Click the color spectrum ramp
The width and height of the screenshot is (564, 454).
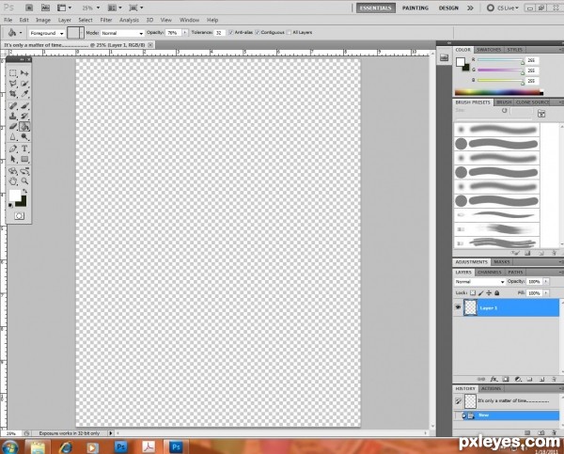pyautogui.click(x=499, y=92)
